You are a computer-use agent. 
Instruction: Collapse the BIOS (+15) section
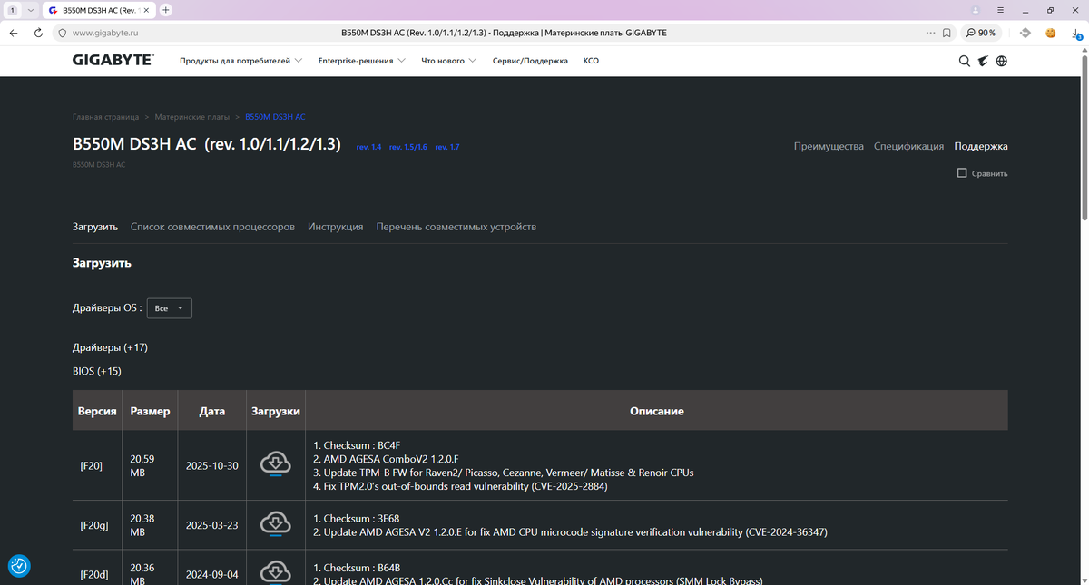click(97, 371)
